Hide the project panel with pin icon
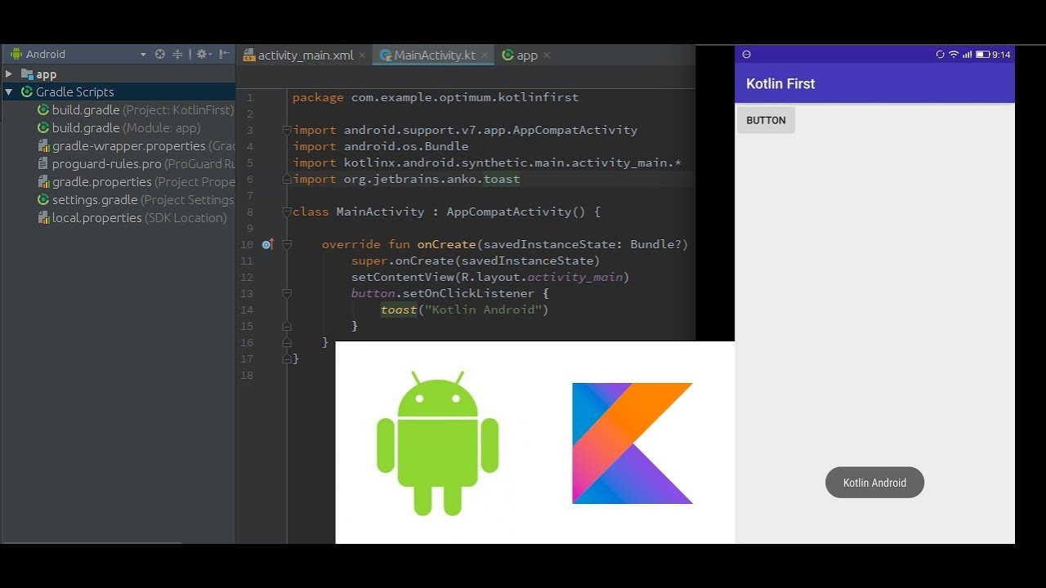Viewport: 1046px width, 588px height. (x=224, y=54)
